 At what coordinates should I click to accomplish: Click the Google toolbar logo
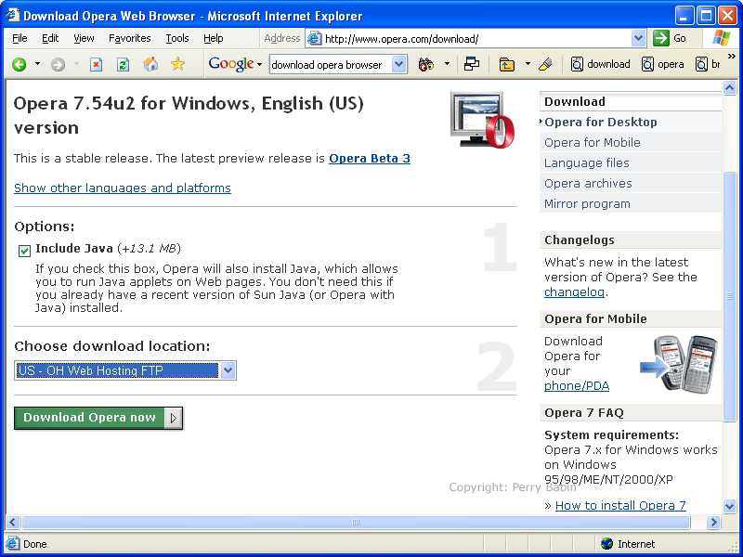230,64
